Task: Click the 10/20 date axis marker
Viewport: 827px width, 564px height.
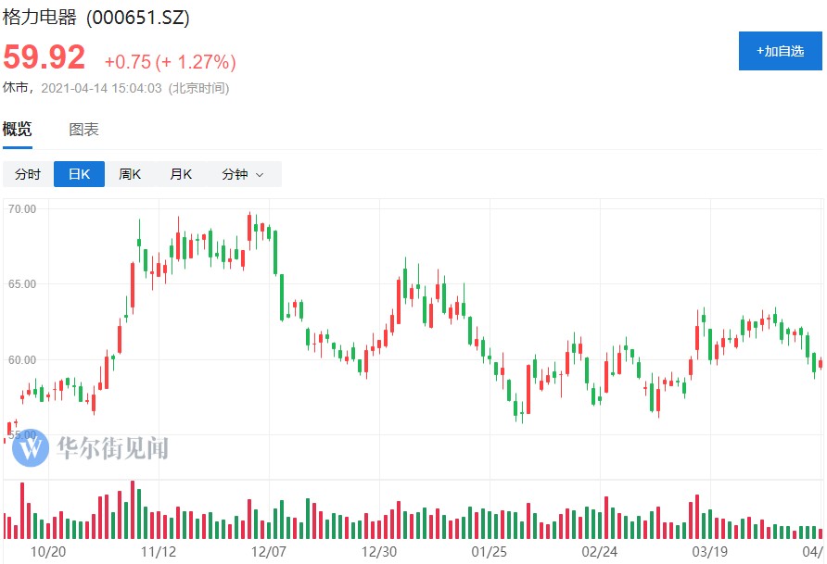Action: tap(48, 551)
